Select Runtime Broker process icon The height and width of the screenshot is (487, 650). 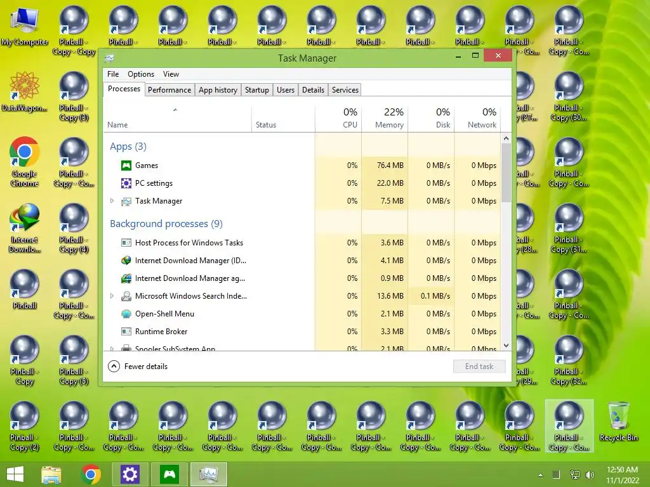click(x=126, y=331)
